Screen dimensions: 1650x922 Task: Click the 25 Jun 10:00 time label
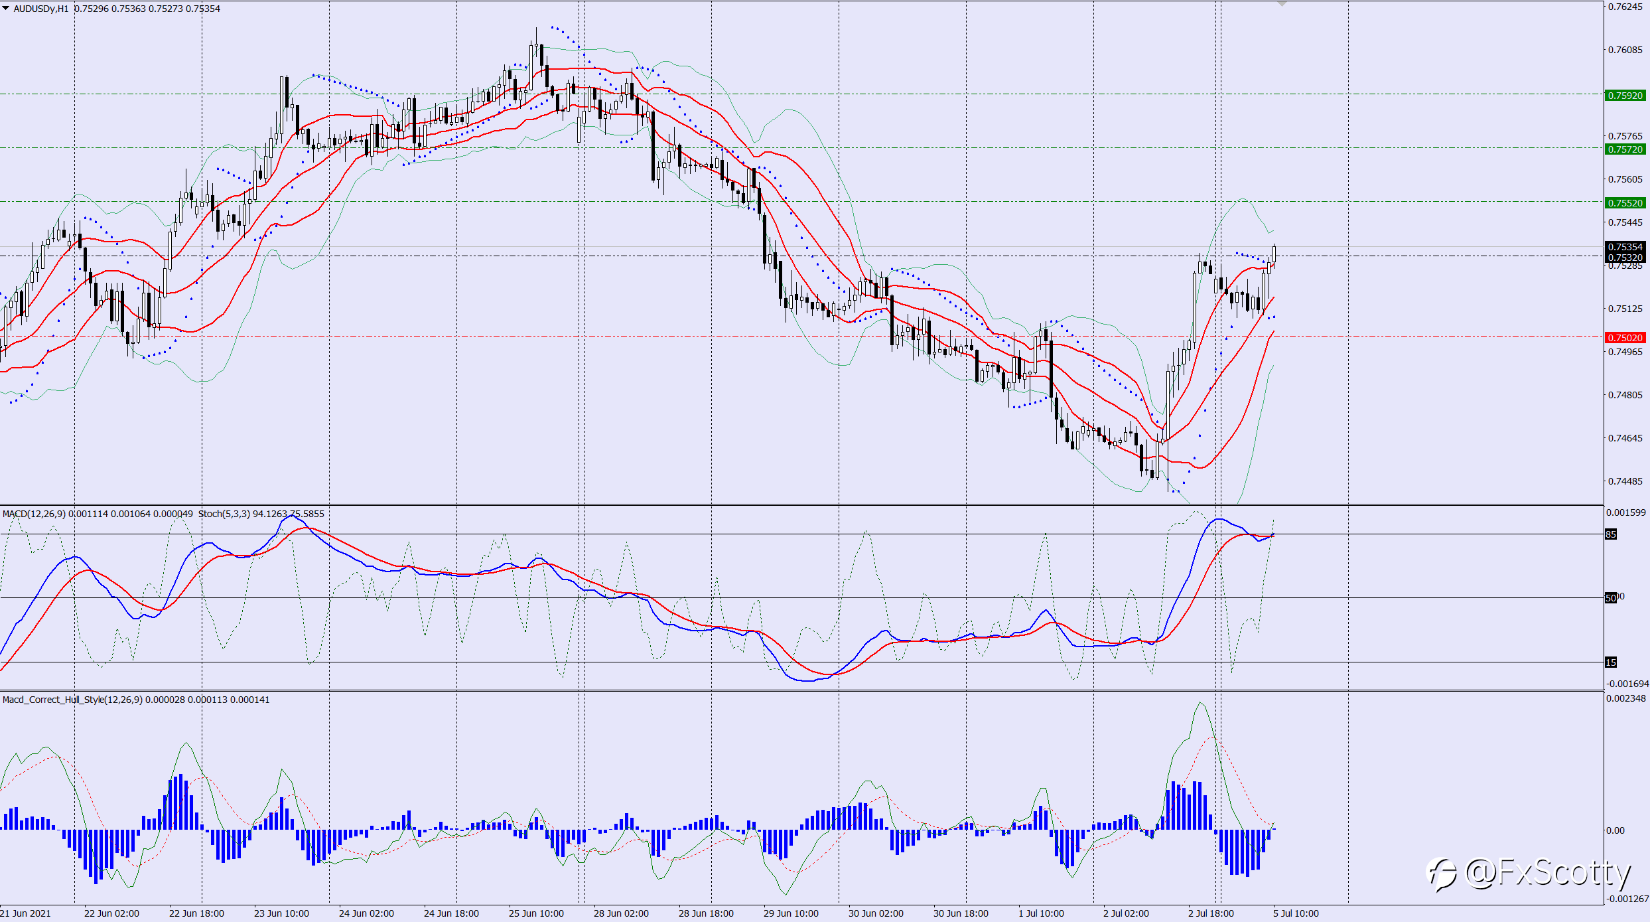point(536,913)
